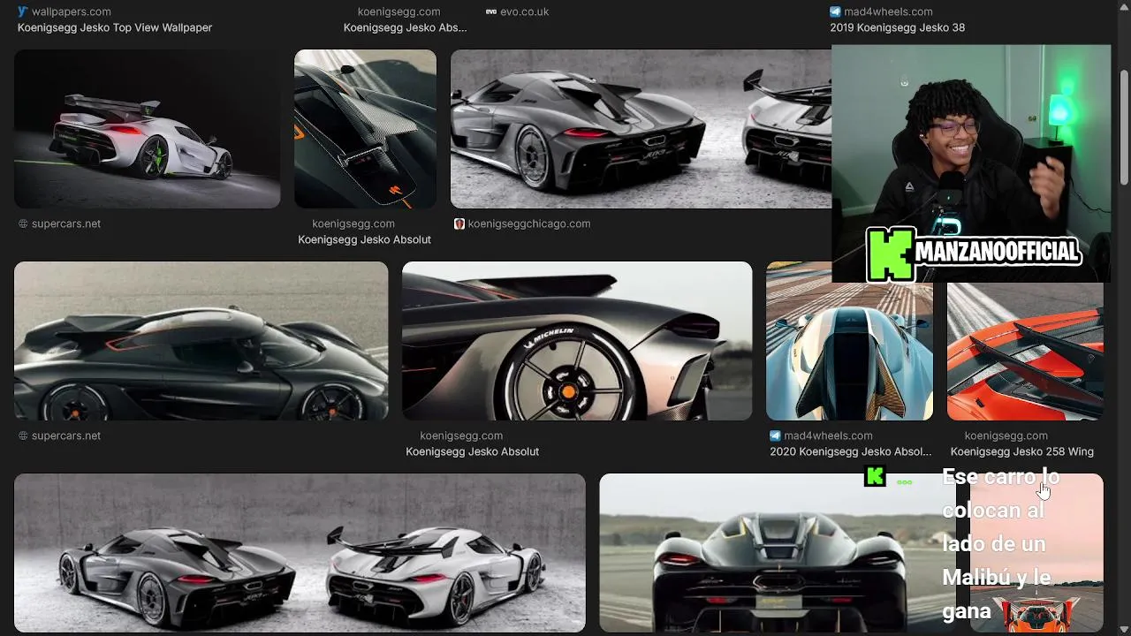The image size is (1131, 636).
Task: Open the carbon fiber roof top-view thumbnail
Action: tap(365, 129)
